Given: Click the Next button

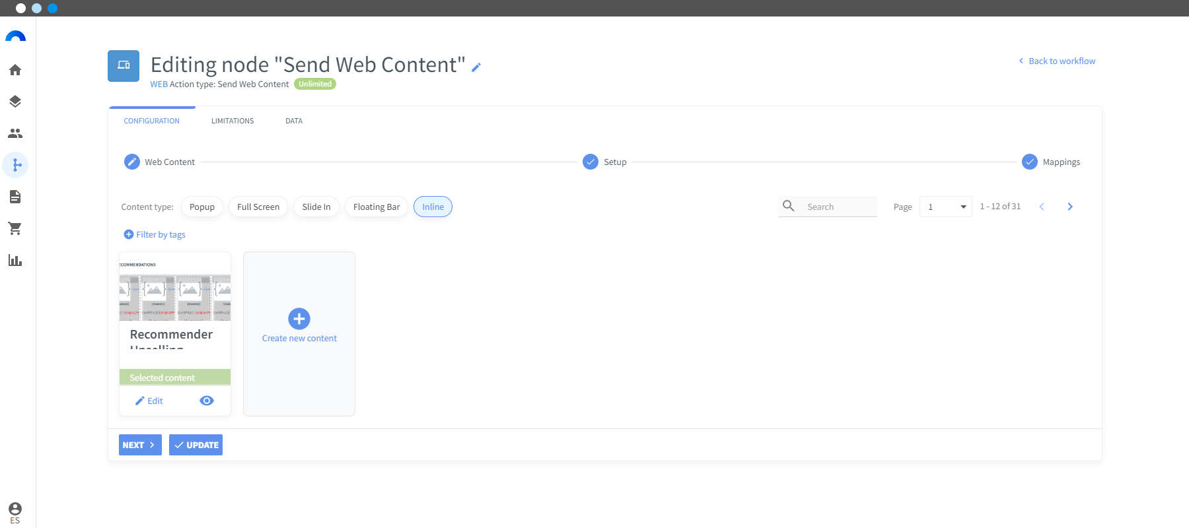Looking at the screenshot, I should pyautogui.click(x=140, y=445).
